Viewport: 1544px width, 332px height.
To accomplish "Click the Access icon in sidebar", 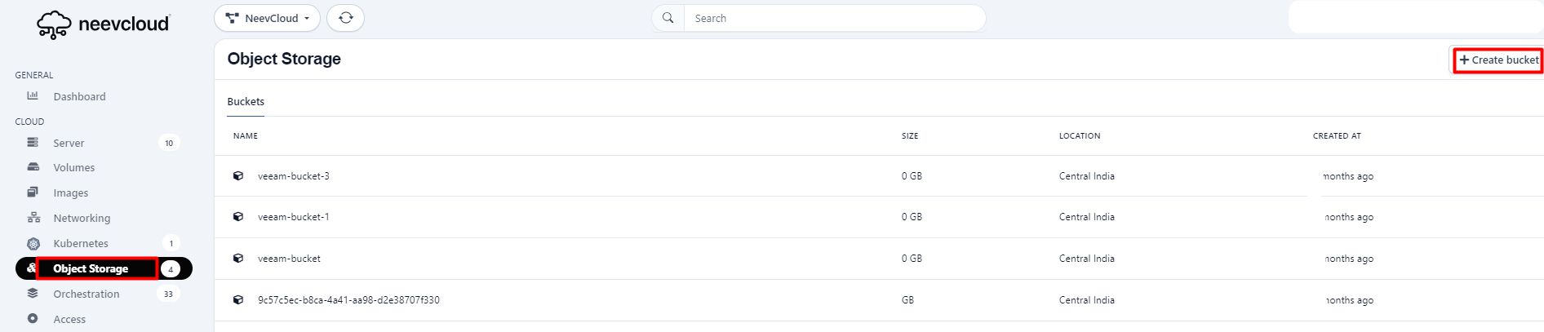I will pos(33,319).
